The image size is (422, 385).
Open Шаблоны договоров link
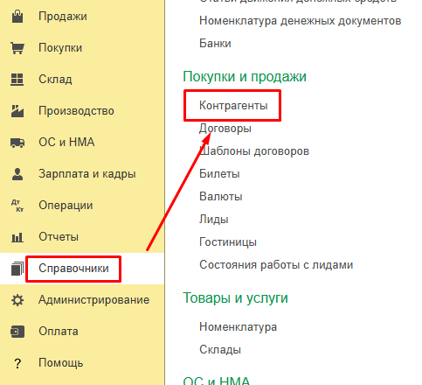coord(254,151)
